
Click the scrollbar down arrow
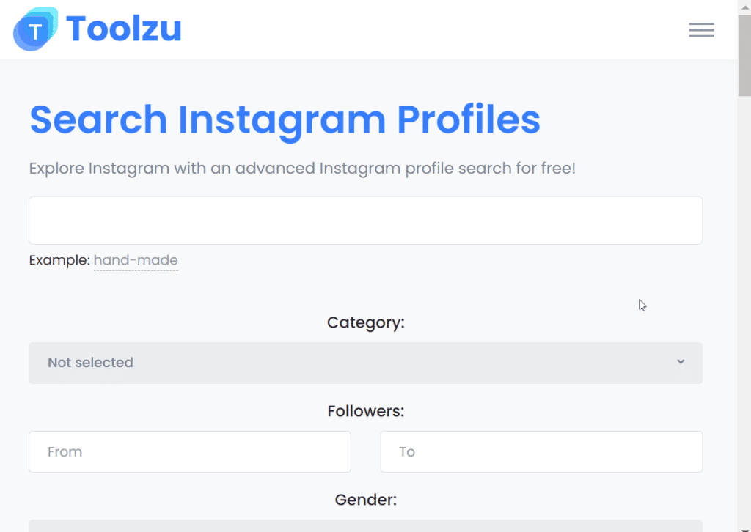click(x=744, y=526)
